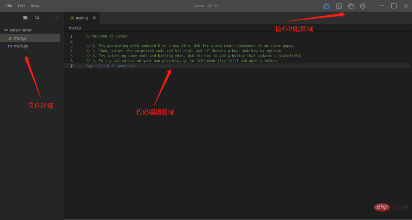Viewport: 412px width, 220px height.
Task: Click line number 5 in the gutter
Action: click(71, 56)
